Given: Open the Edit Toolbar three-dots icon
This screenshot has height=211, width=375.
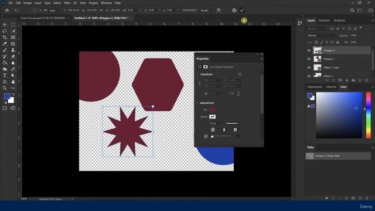Looking at the screenshot, I should (13, 88).
